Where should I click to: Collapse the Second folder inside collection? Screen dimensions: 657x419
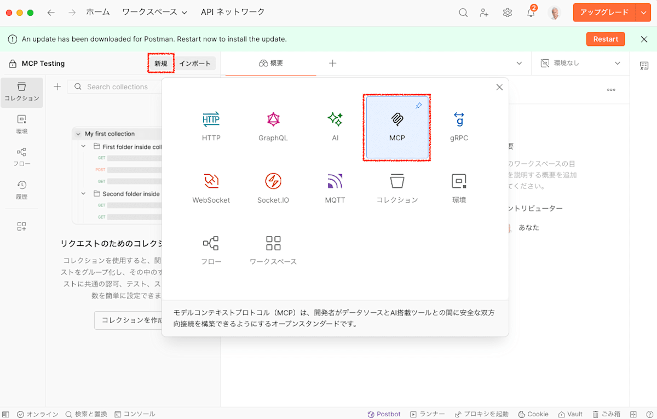click(x=84, y=193)
